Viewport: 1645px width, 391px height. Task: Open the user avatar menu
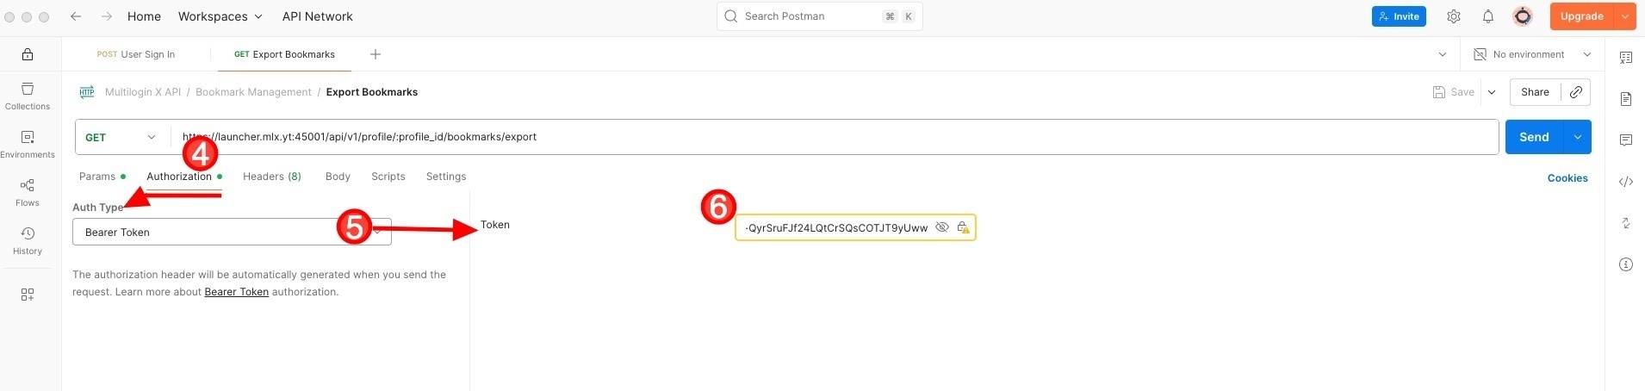click(x=1523, y=16)
